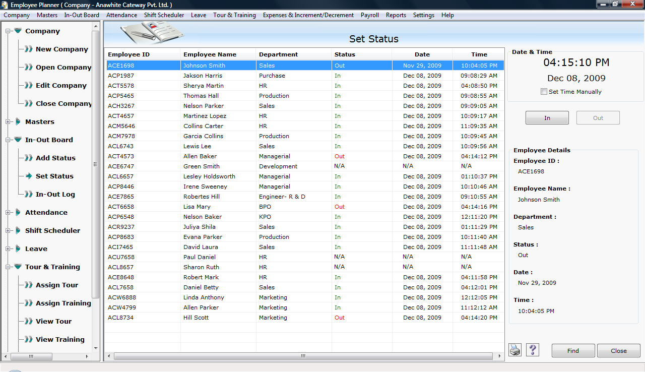645x372 pixels.
Task: Click the arrow icon beside Add Status
Action: 29,158
